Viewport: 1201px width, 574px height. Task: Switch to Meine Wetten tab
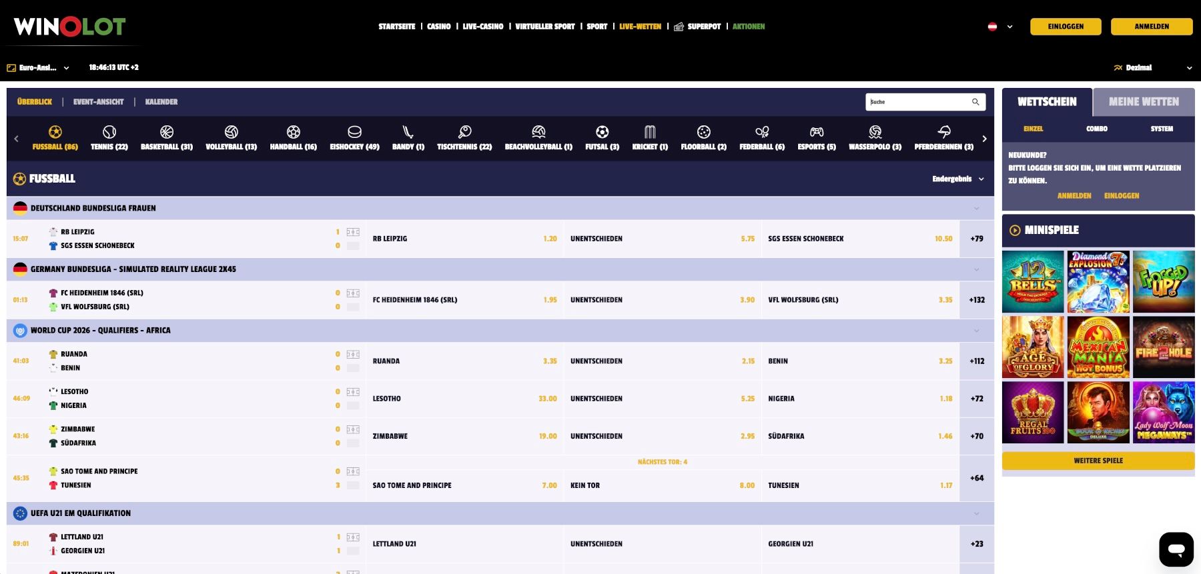pos(1144,102)
